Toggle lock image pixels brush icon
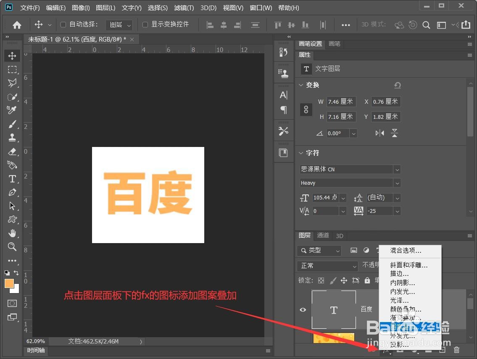This screenshot has width=477, height=359. click(333, 280)
